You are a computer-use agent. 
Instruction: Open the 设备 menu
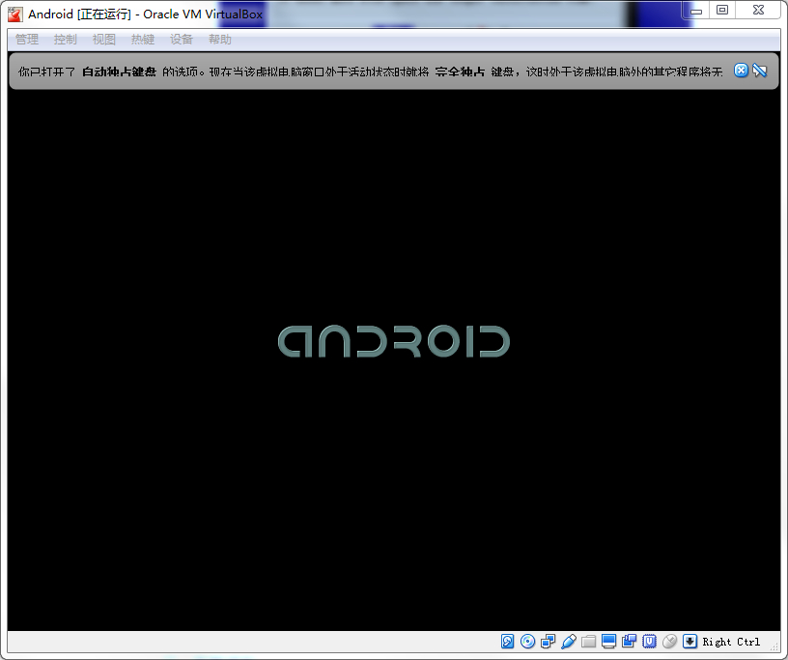182,40
